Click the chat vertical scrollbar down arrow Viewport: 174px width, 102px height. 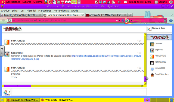pos(145,83)
